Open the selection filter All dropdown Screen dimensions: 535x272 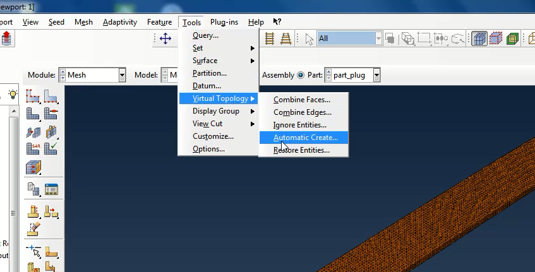(x=378, y=38)
